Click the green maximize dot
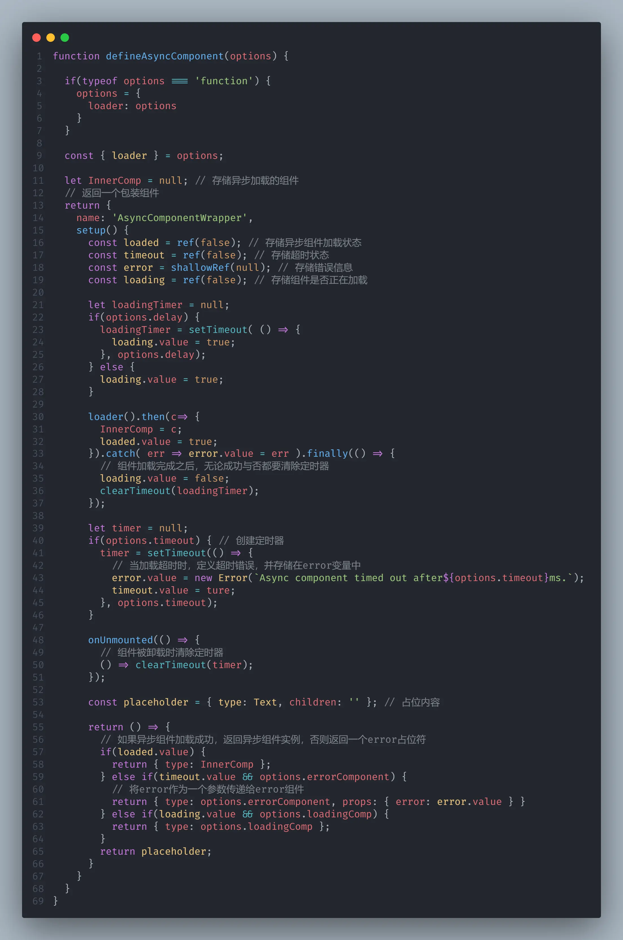 (65, 37)
